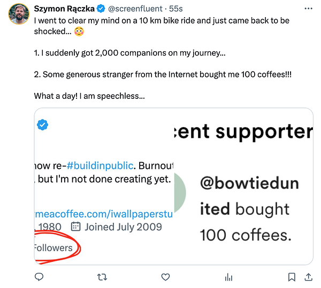Screen dimensions: 321x288
Task: Open Szymon Rączka's profile avatar
Action: [x=19, y=14]
